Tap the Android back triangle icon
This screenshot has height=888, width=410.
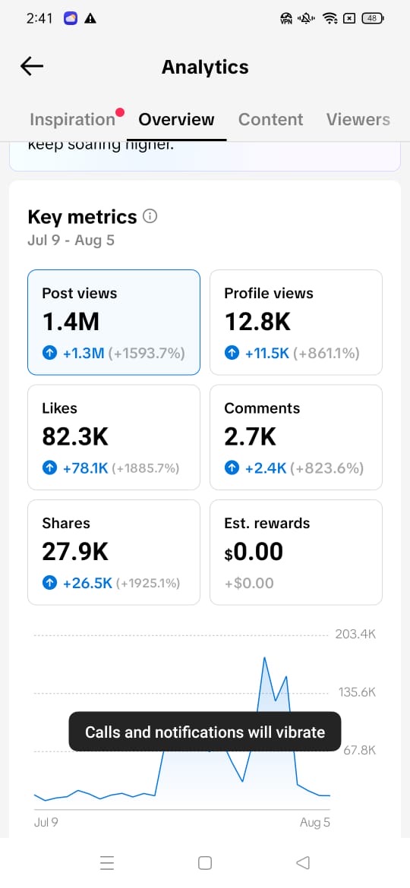[x=303, y=862]
